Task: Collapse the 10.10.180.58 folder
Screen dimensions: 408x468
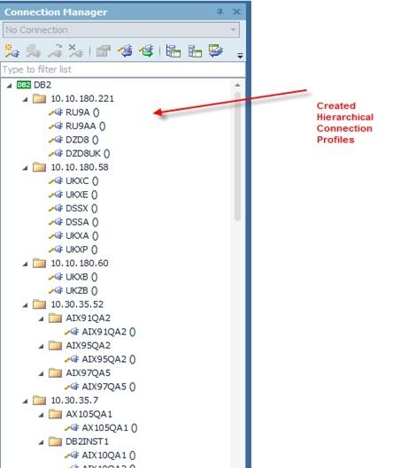Action: (x=25, y=168)
